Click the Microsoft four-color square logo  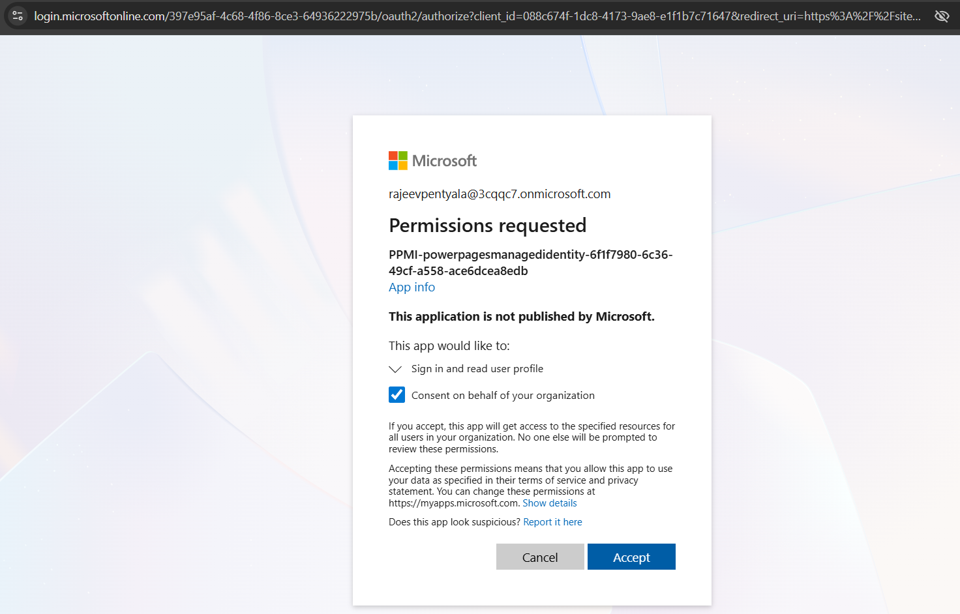(x=398, y=160)
